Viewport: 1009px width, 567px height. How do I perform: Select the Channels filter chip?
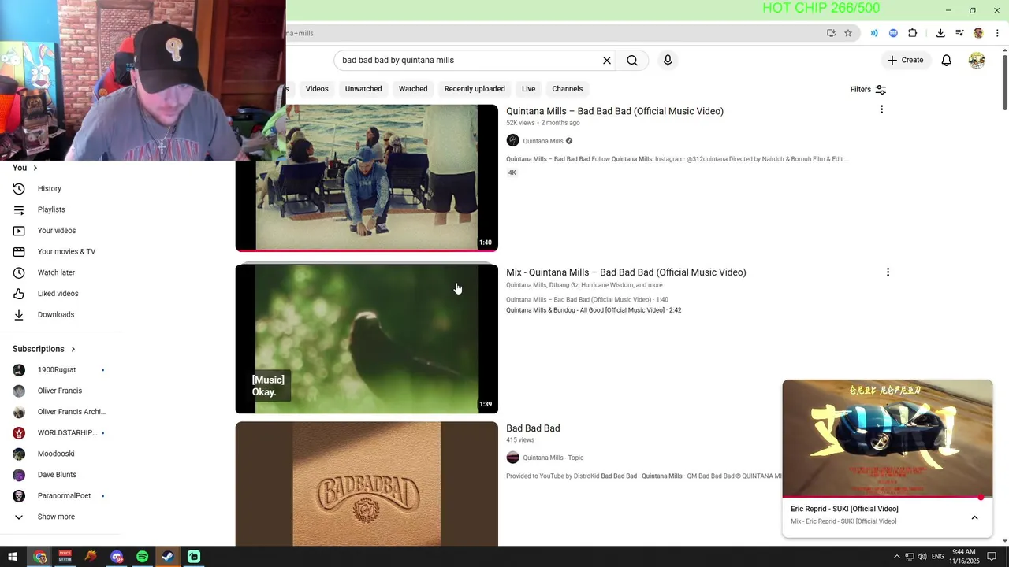click(x=568, y=89)
